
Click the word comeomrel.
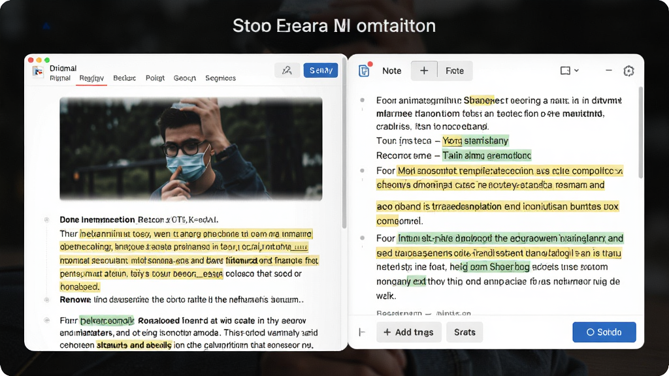[399, 221]
